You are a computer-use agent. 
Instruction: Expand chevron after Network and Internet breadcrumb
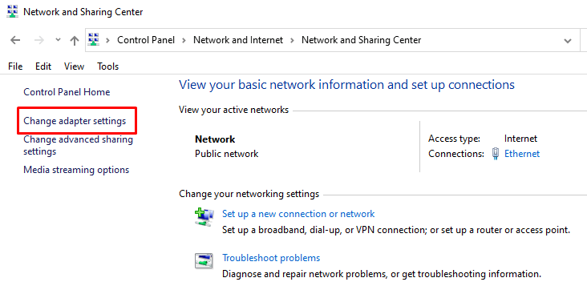click(x=293, y=40)
